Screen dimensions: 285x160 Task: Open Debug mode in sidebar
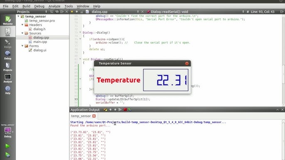(x=7, y=55)
